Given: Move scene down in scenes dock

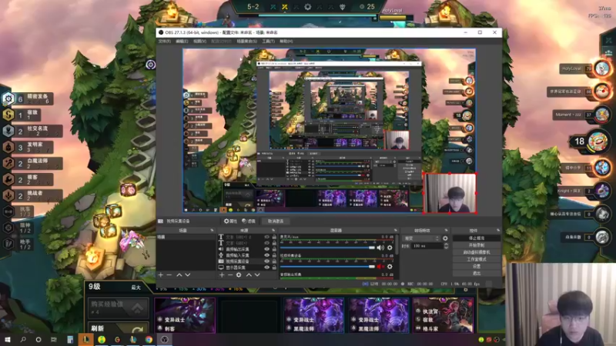Looking at the screenshot, I should tap(187, 275).
